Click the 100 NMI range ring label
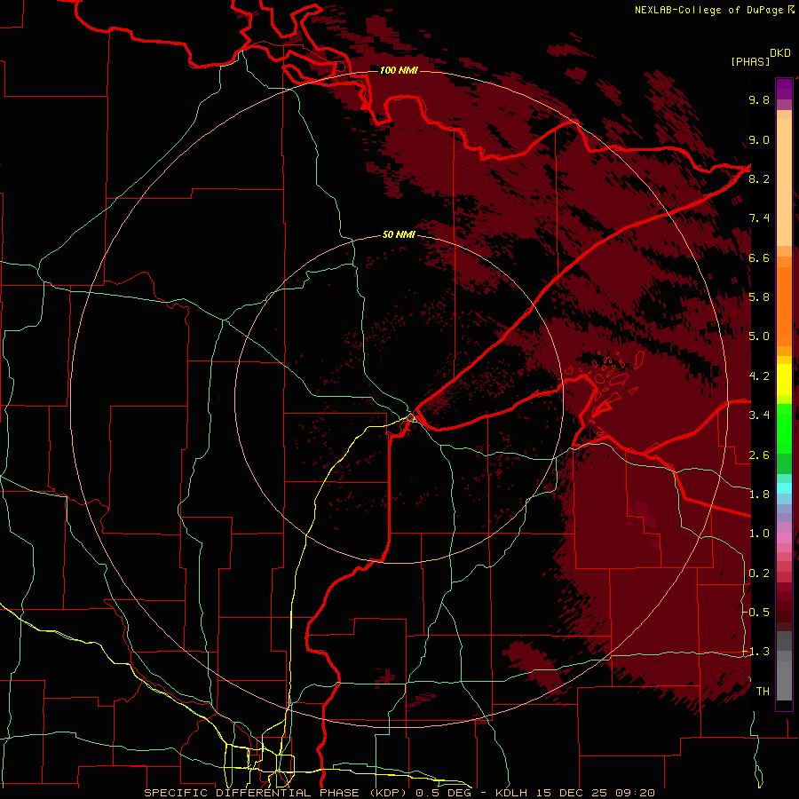This screenshot has height=799, width=799. [x=399, y=70]
